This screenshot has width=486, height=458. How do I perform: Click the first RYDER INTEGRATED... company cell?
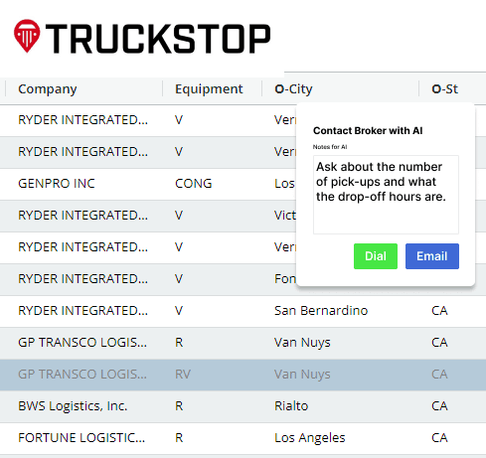[x=82, y=120]
